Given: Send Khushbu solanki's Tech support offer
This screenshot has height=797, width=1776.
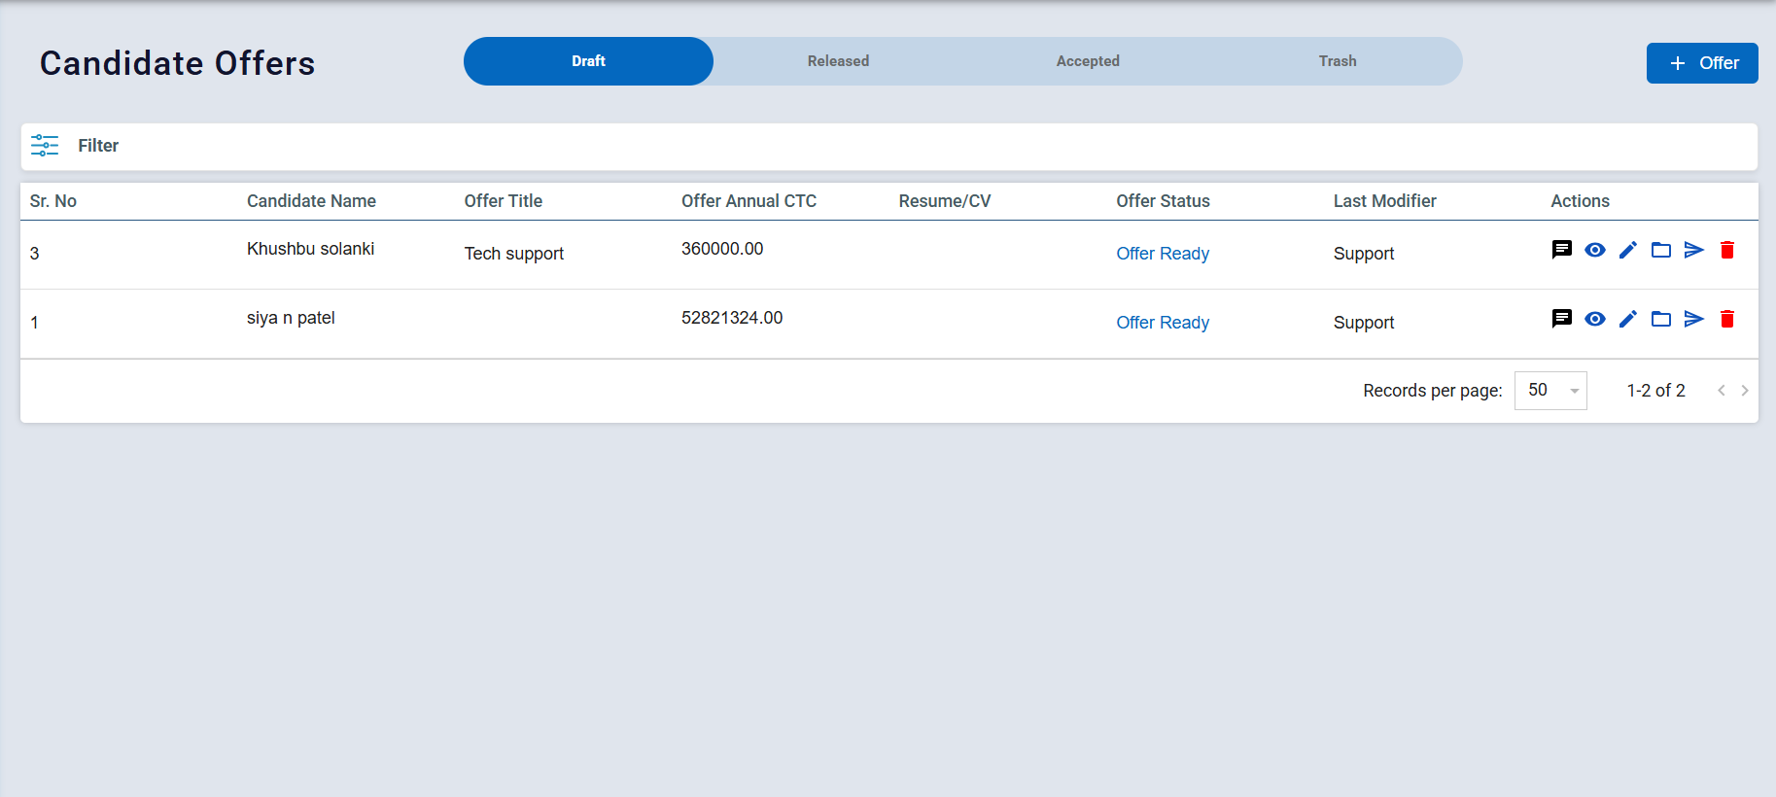Looking at the screenshot, I should point(1693,250).
